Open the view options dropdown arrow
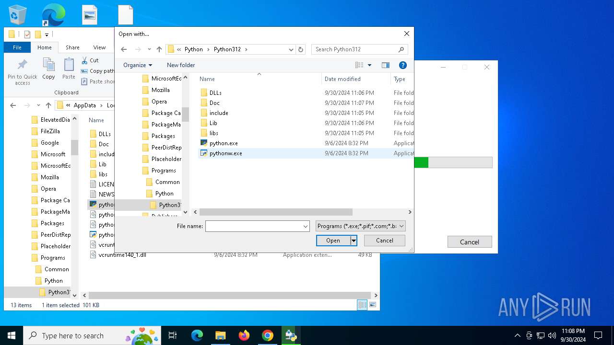Viewport: 614px width, 345px height. click(x=369, y=65)
